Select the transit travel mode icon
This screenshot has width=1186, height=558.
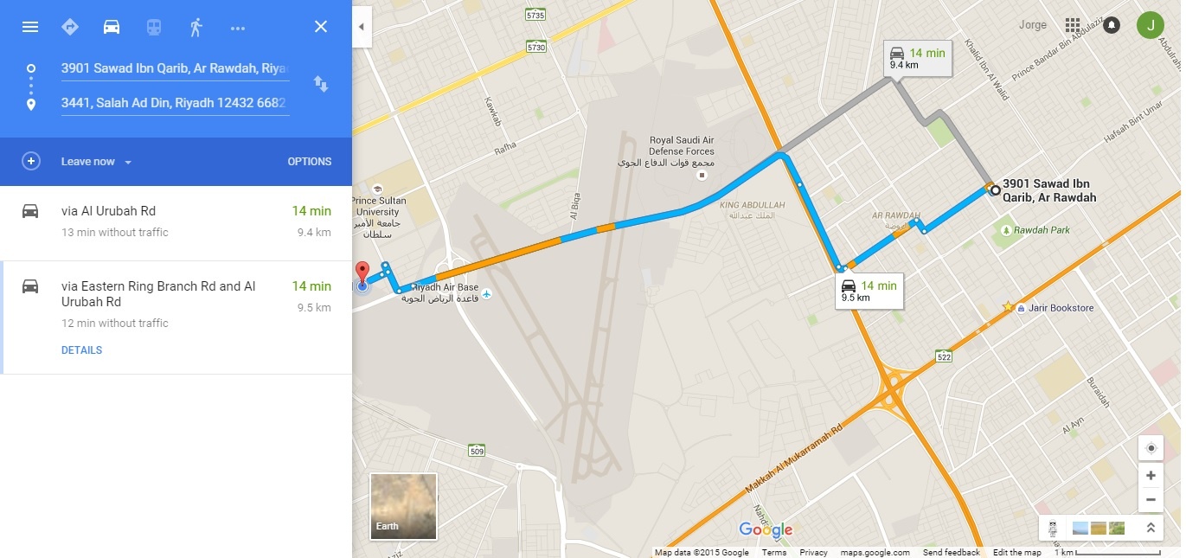point(153,27)
